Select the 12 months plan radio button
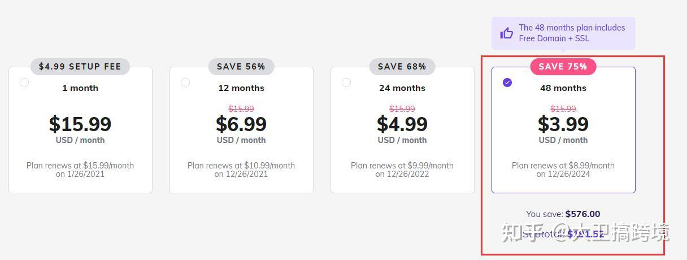 [185, 83]
